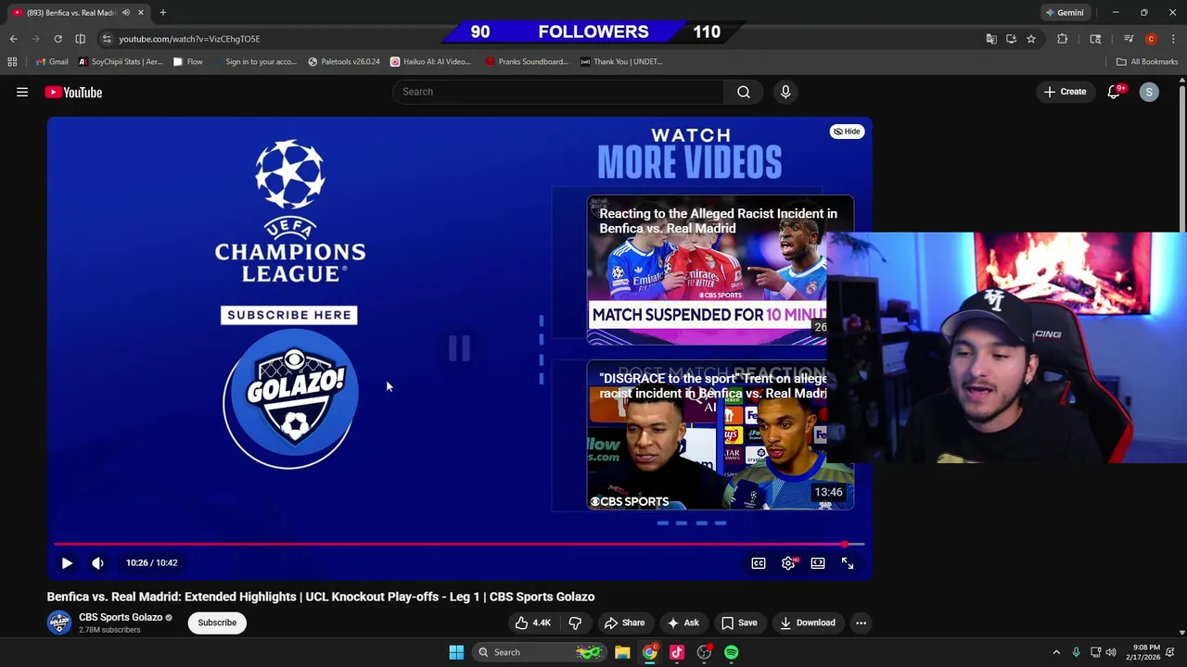The height and width of the screenshot is (667, 1187).
Task: Expand the All Bookmarks folder
Action: 1147,61
